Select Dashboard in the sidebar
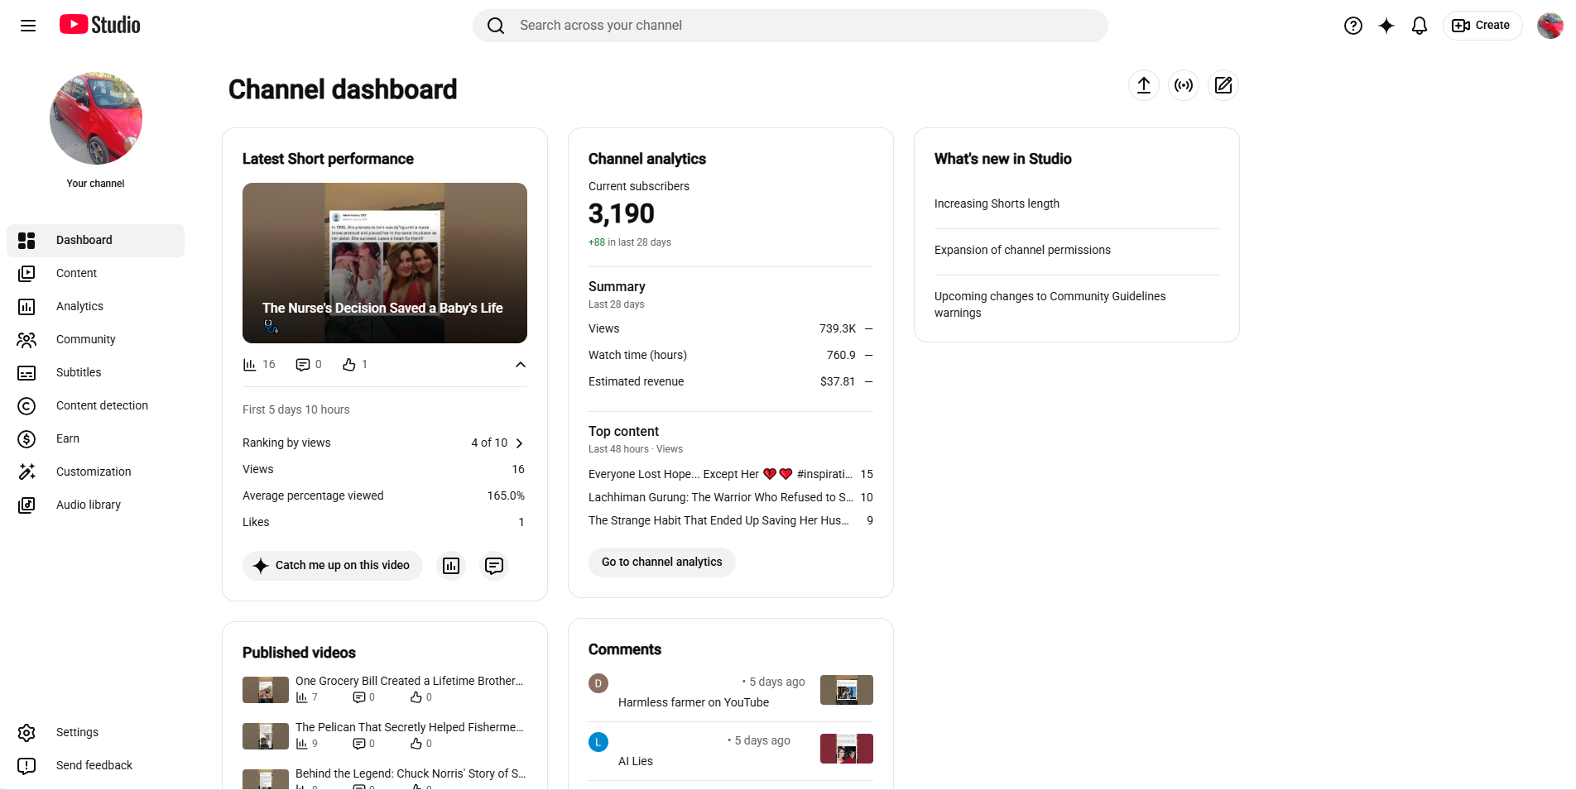Viewport: 1576px width, 790px height. click(x=96, y=240)
